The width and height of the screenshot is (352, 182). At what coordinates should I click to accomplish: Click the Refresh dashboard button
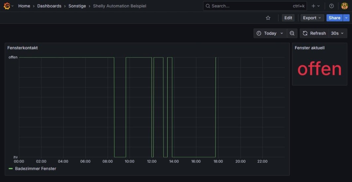click(314, 33)
